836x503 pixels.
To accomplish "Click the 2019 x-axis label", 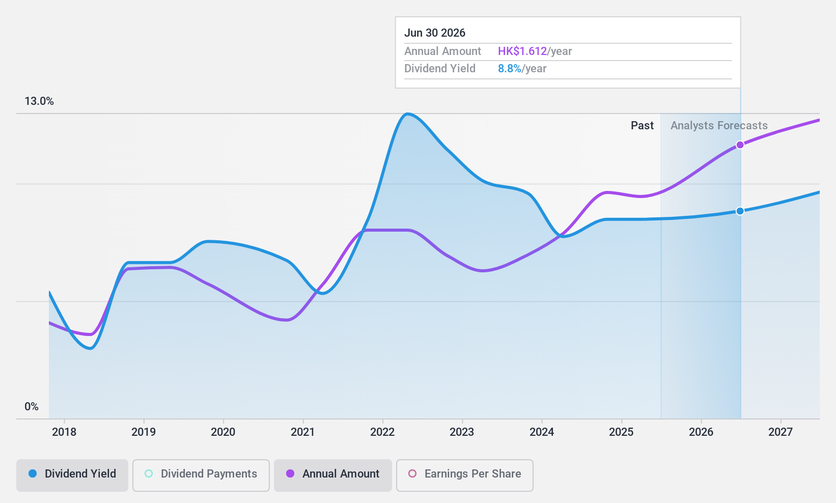I will (144, 432).
